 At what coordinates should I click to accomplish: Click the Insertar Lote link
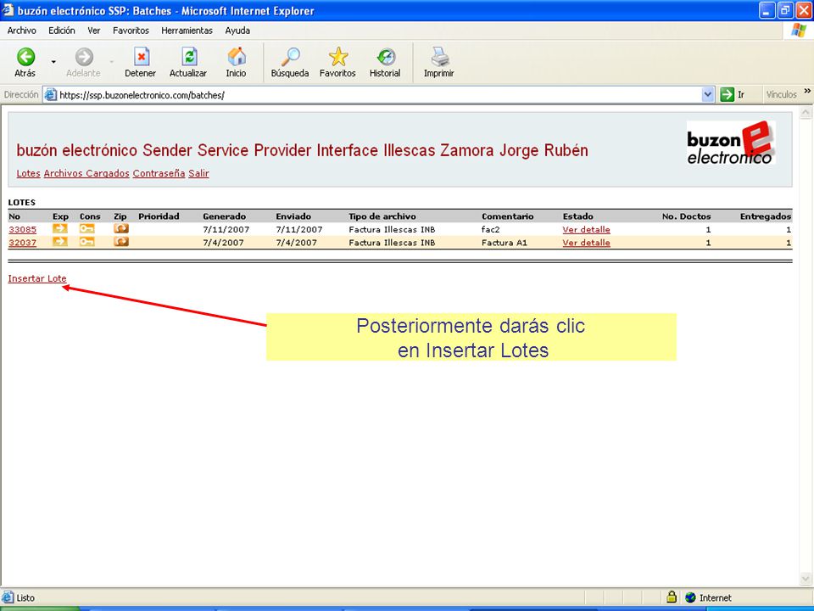[37, 278]
